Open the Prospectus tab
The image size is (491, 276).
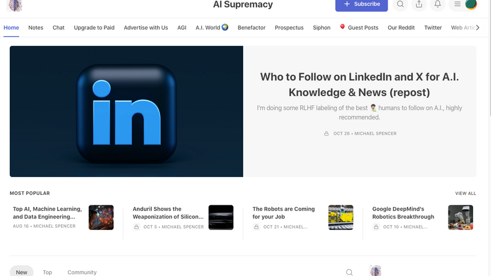tap(289, 28)
